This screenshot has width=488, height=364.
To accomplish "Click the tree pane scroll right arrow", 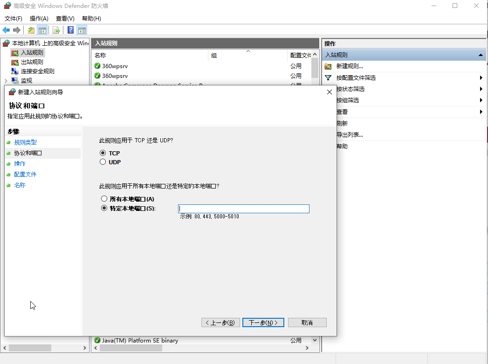I will (85, 348).
